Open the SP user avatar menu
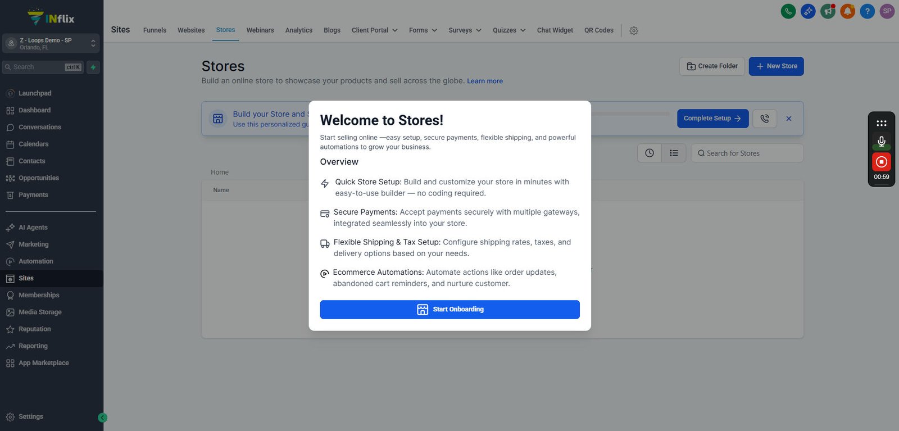This screenshot has height=431, width=899. 887,11
